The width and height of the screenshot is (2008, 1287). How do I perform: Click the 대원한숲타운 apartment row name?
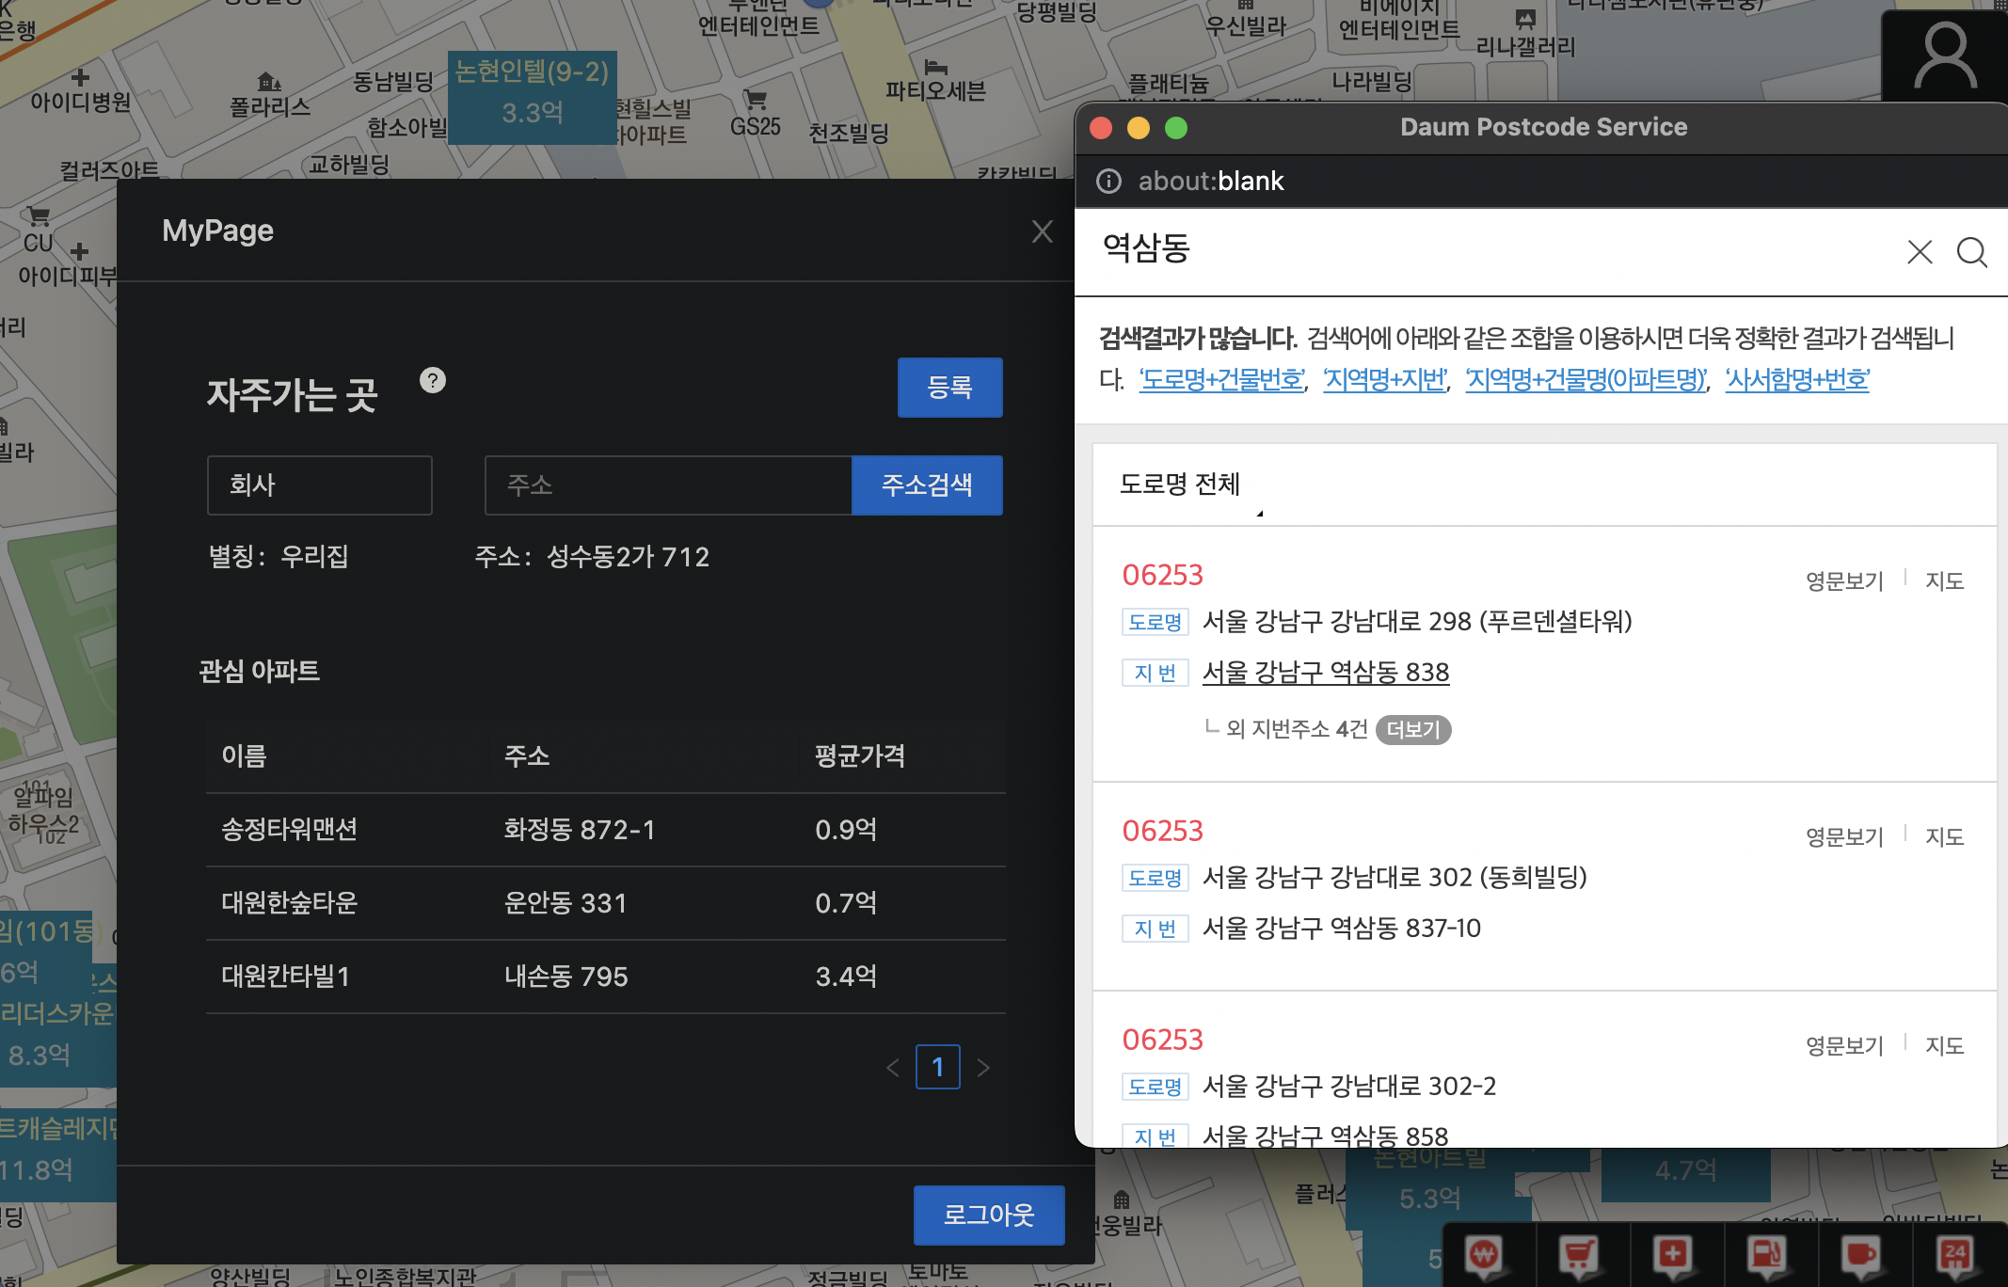click(x=289, y=903)
